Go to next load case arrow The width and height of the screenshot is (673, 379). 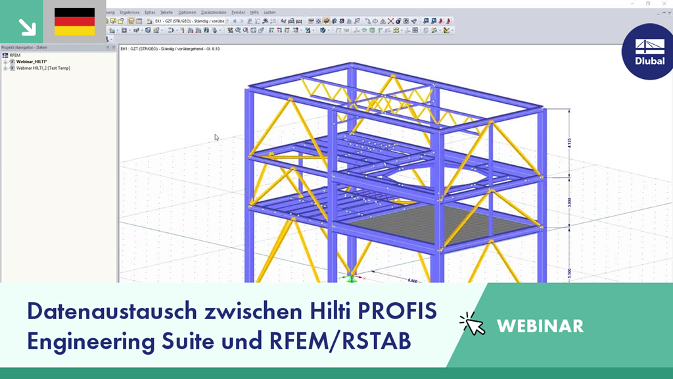coord(242,21)
